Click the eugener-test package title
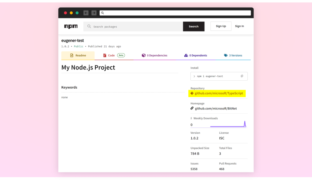This screenshot has height=181, width=312. (x=73, y=40)
